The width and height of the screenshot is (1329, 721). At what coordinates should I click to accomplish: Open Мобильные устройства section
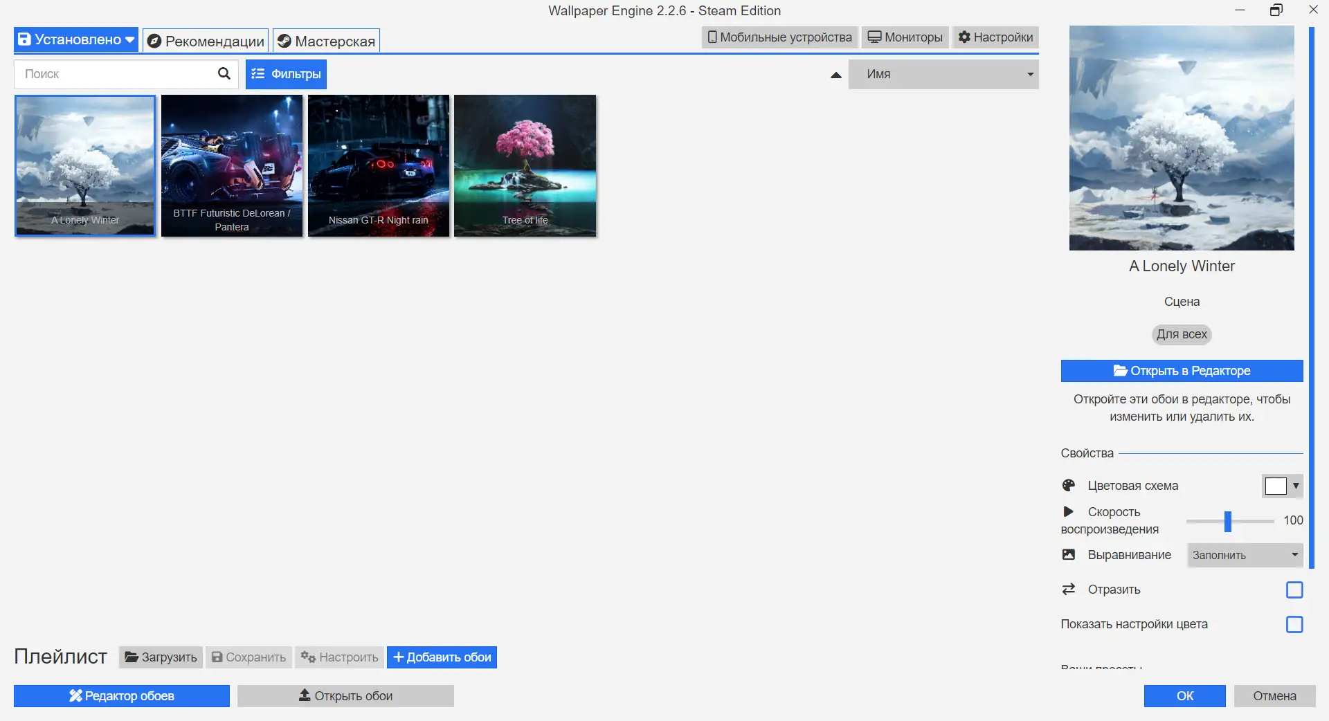(780, 37)
